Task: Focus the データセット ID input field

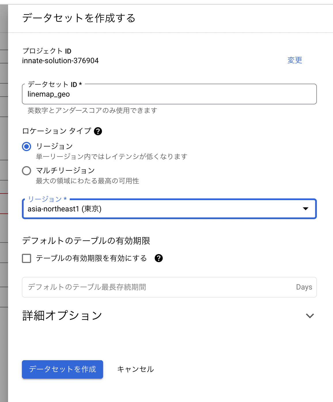Action: 169,94
